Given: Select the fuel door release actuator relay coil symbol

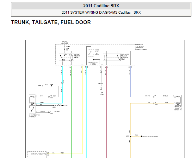Looking at the screenshot, I should (105, 57).
